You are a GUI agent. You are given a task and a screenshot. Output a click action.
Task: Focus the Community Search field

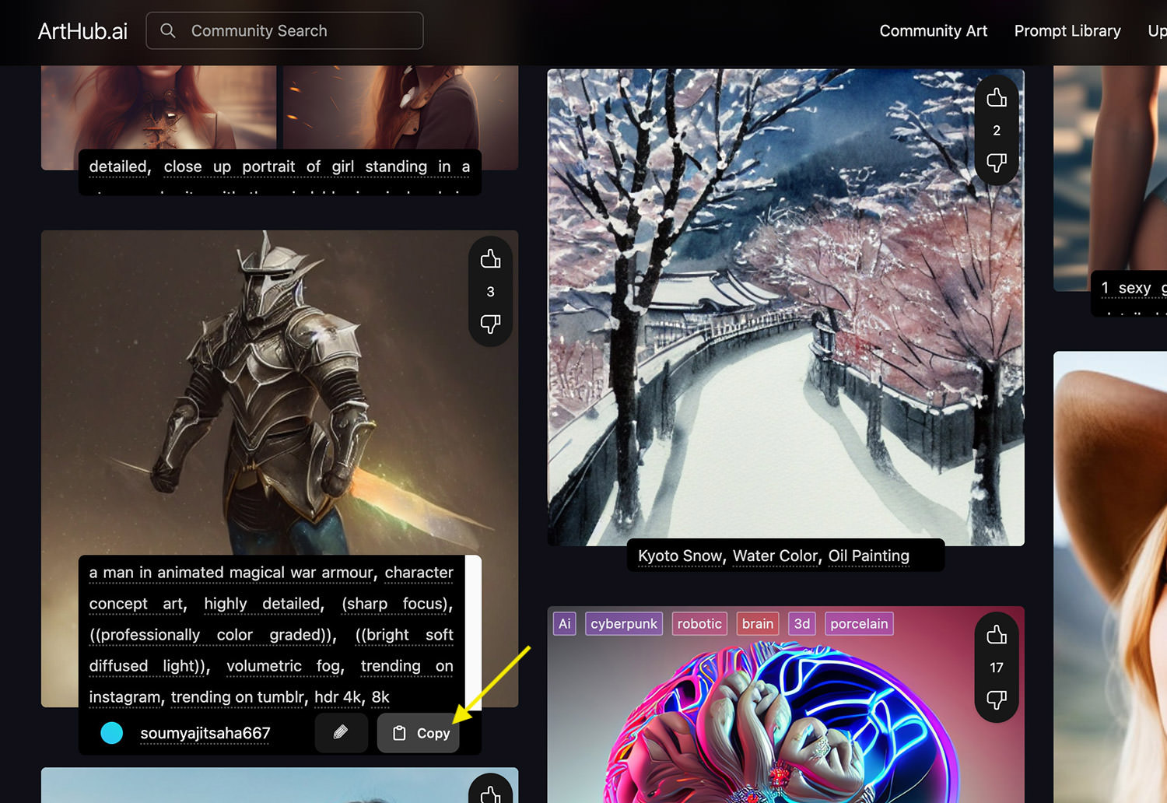(x=285, y=30)
